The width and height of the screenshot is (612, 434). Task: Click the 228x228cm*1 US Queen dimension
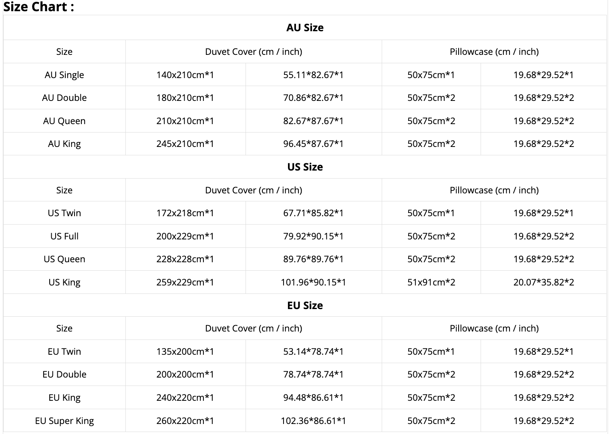(185, 259)
